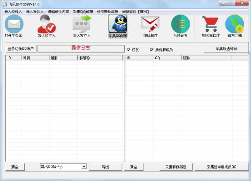This screenshot has height=181, width=251.
Task: Click the 导出 button
Action: click(105, 167)
